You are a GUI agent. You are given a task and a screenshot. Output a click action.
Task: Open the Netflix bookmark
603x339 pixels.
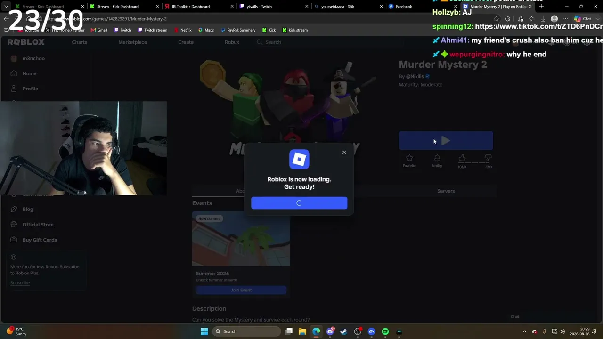tap(183, 30)
